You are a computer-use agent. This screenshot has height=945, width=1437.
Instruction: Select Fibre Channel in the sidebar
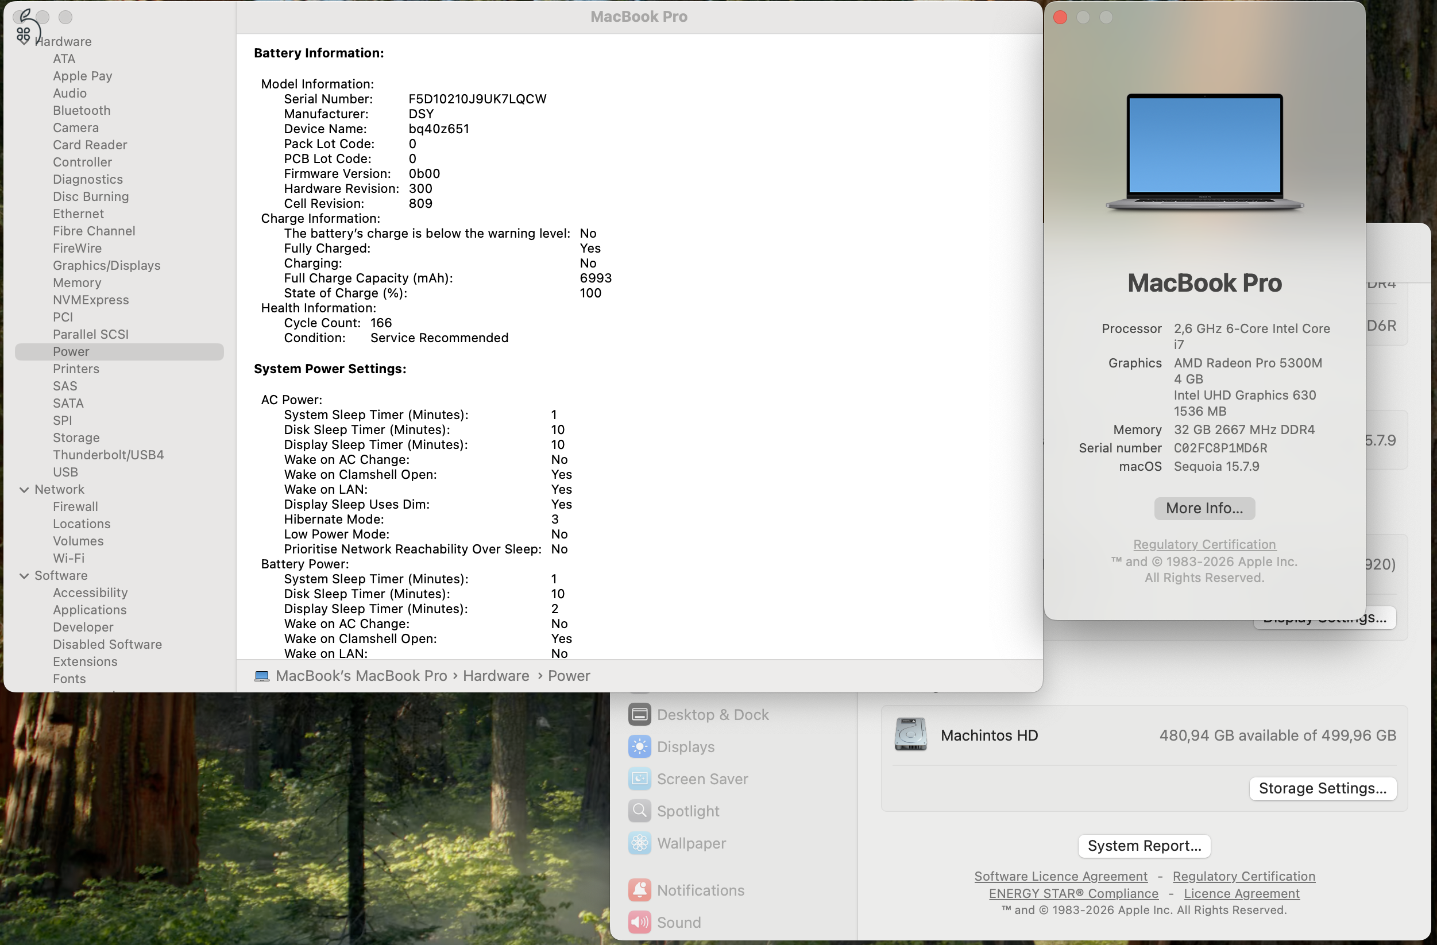coord(94,231)
